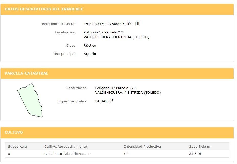Select the 34.636 surface cell
The height and width of the screenshot is (164, 237).
(195, 154)
